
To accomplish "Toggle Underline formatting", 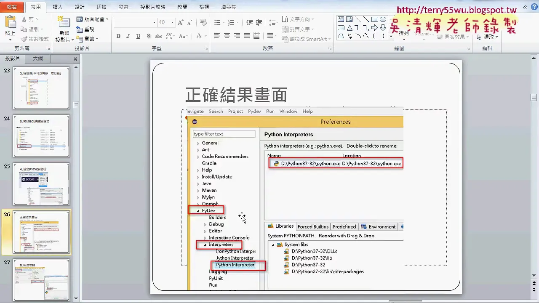I will tap(139, 36).
